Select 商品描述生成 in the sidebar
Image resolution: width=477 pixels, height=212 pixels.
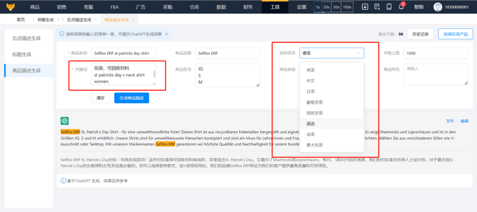click(29, 71)
